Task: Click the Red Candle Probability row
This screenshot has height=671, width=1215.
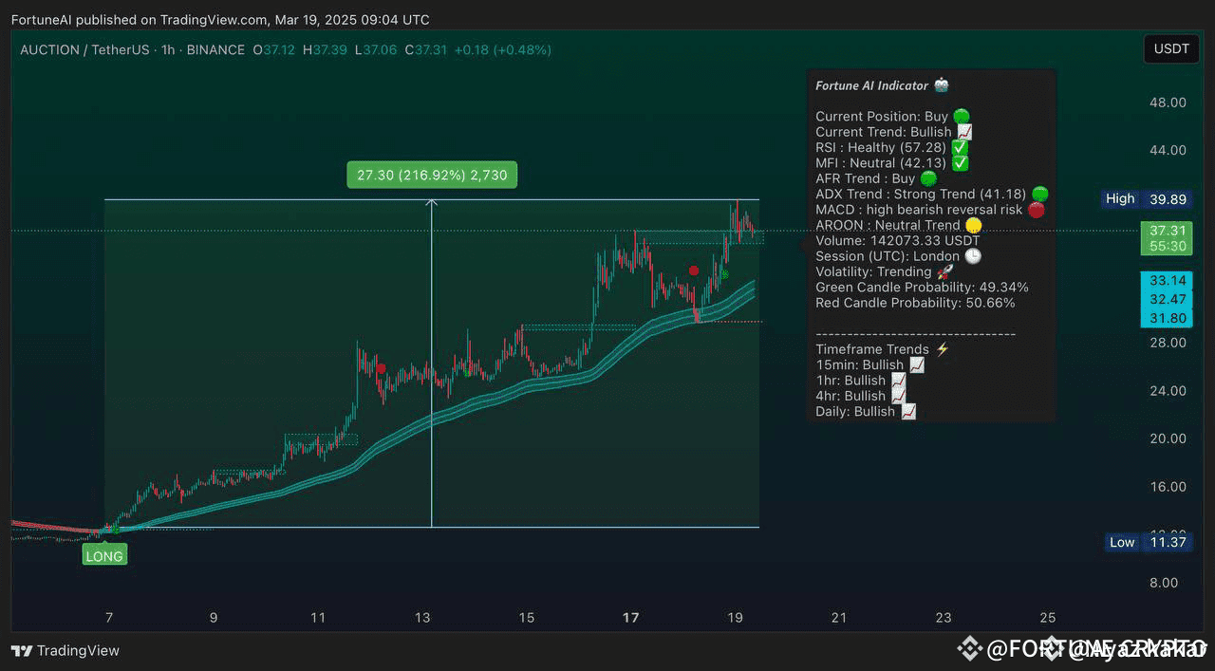Action: point(915,303)
